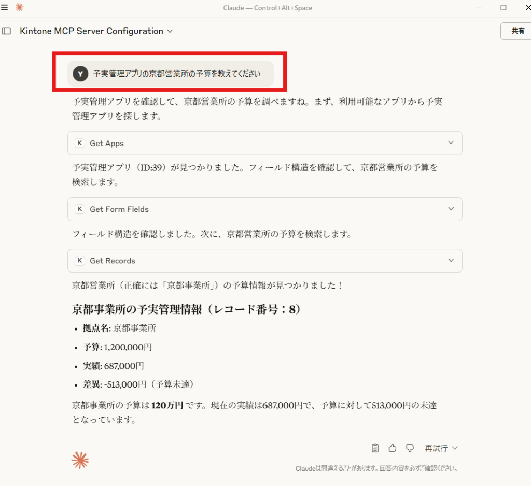Click the orange Claude starburst below the response
Screen dimensions: 531x486
click(80, 460)
